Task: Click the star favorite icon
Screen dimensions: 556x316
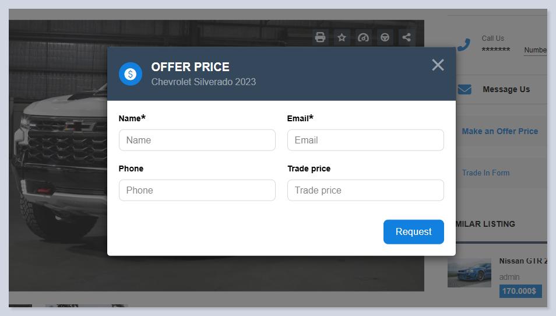Action: click(342, 37)
